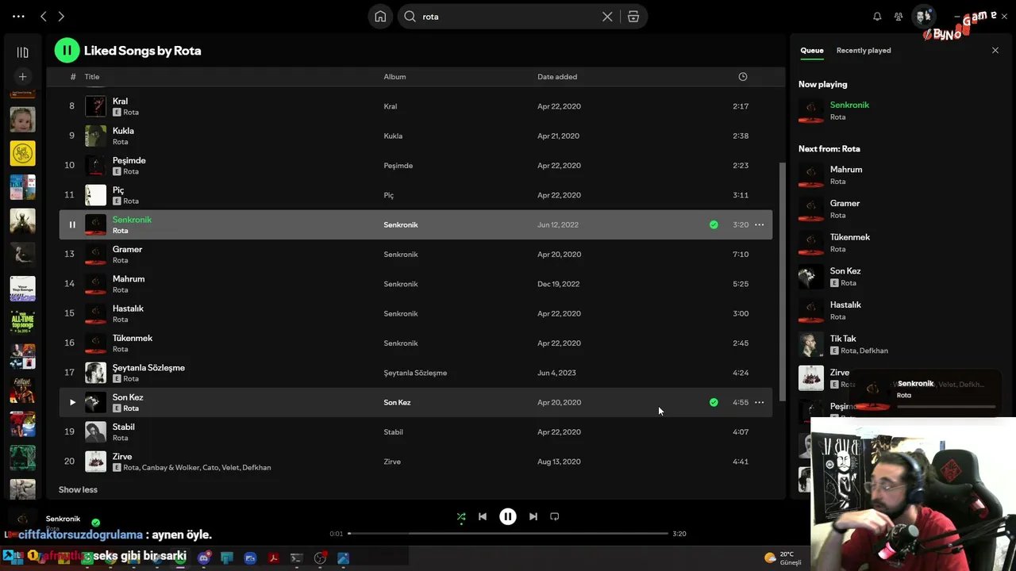This screenshot has width=1016, height=571.
Task: Open the user profile avatar menu
Action: (x=924, y=16)
